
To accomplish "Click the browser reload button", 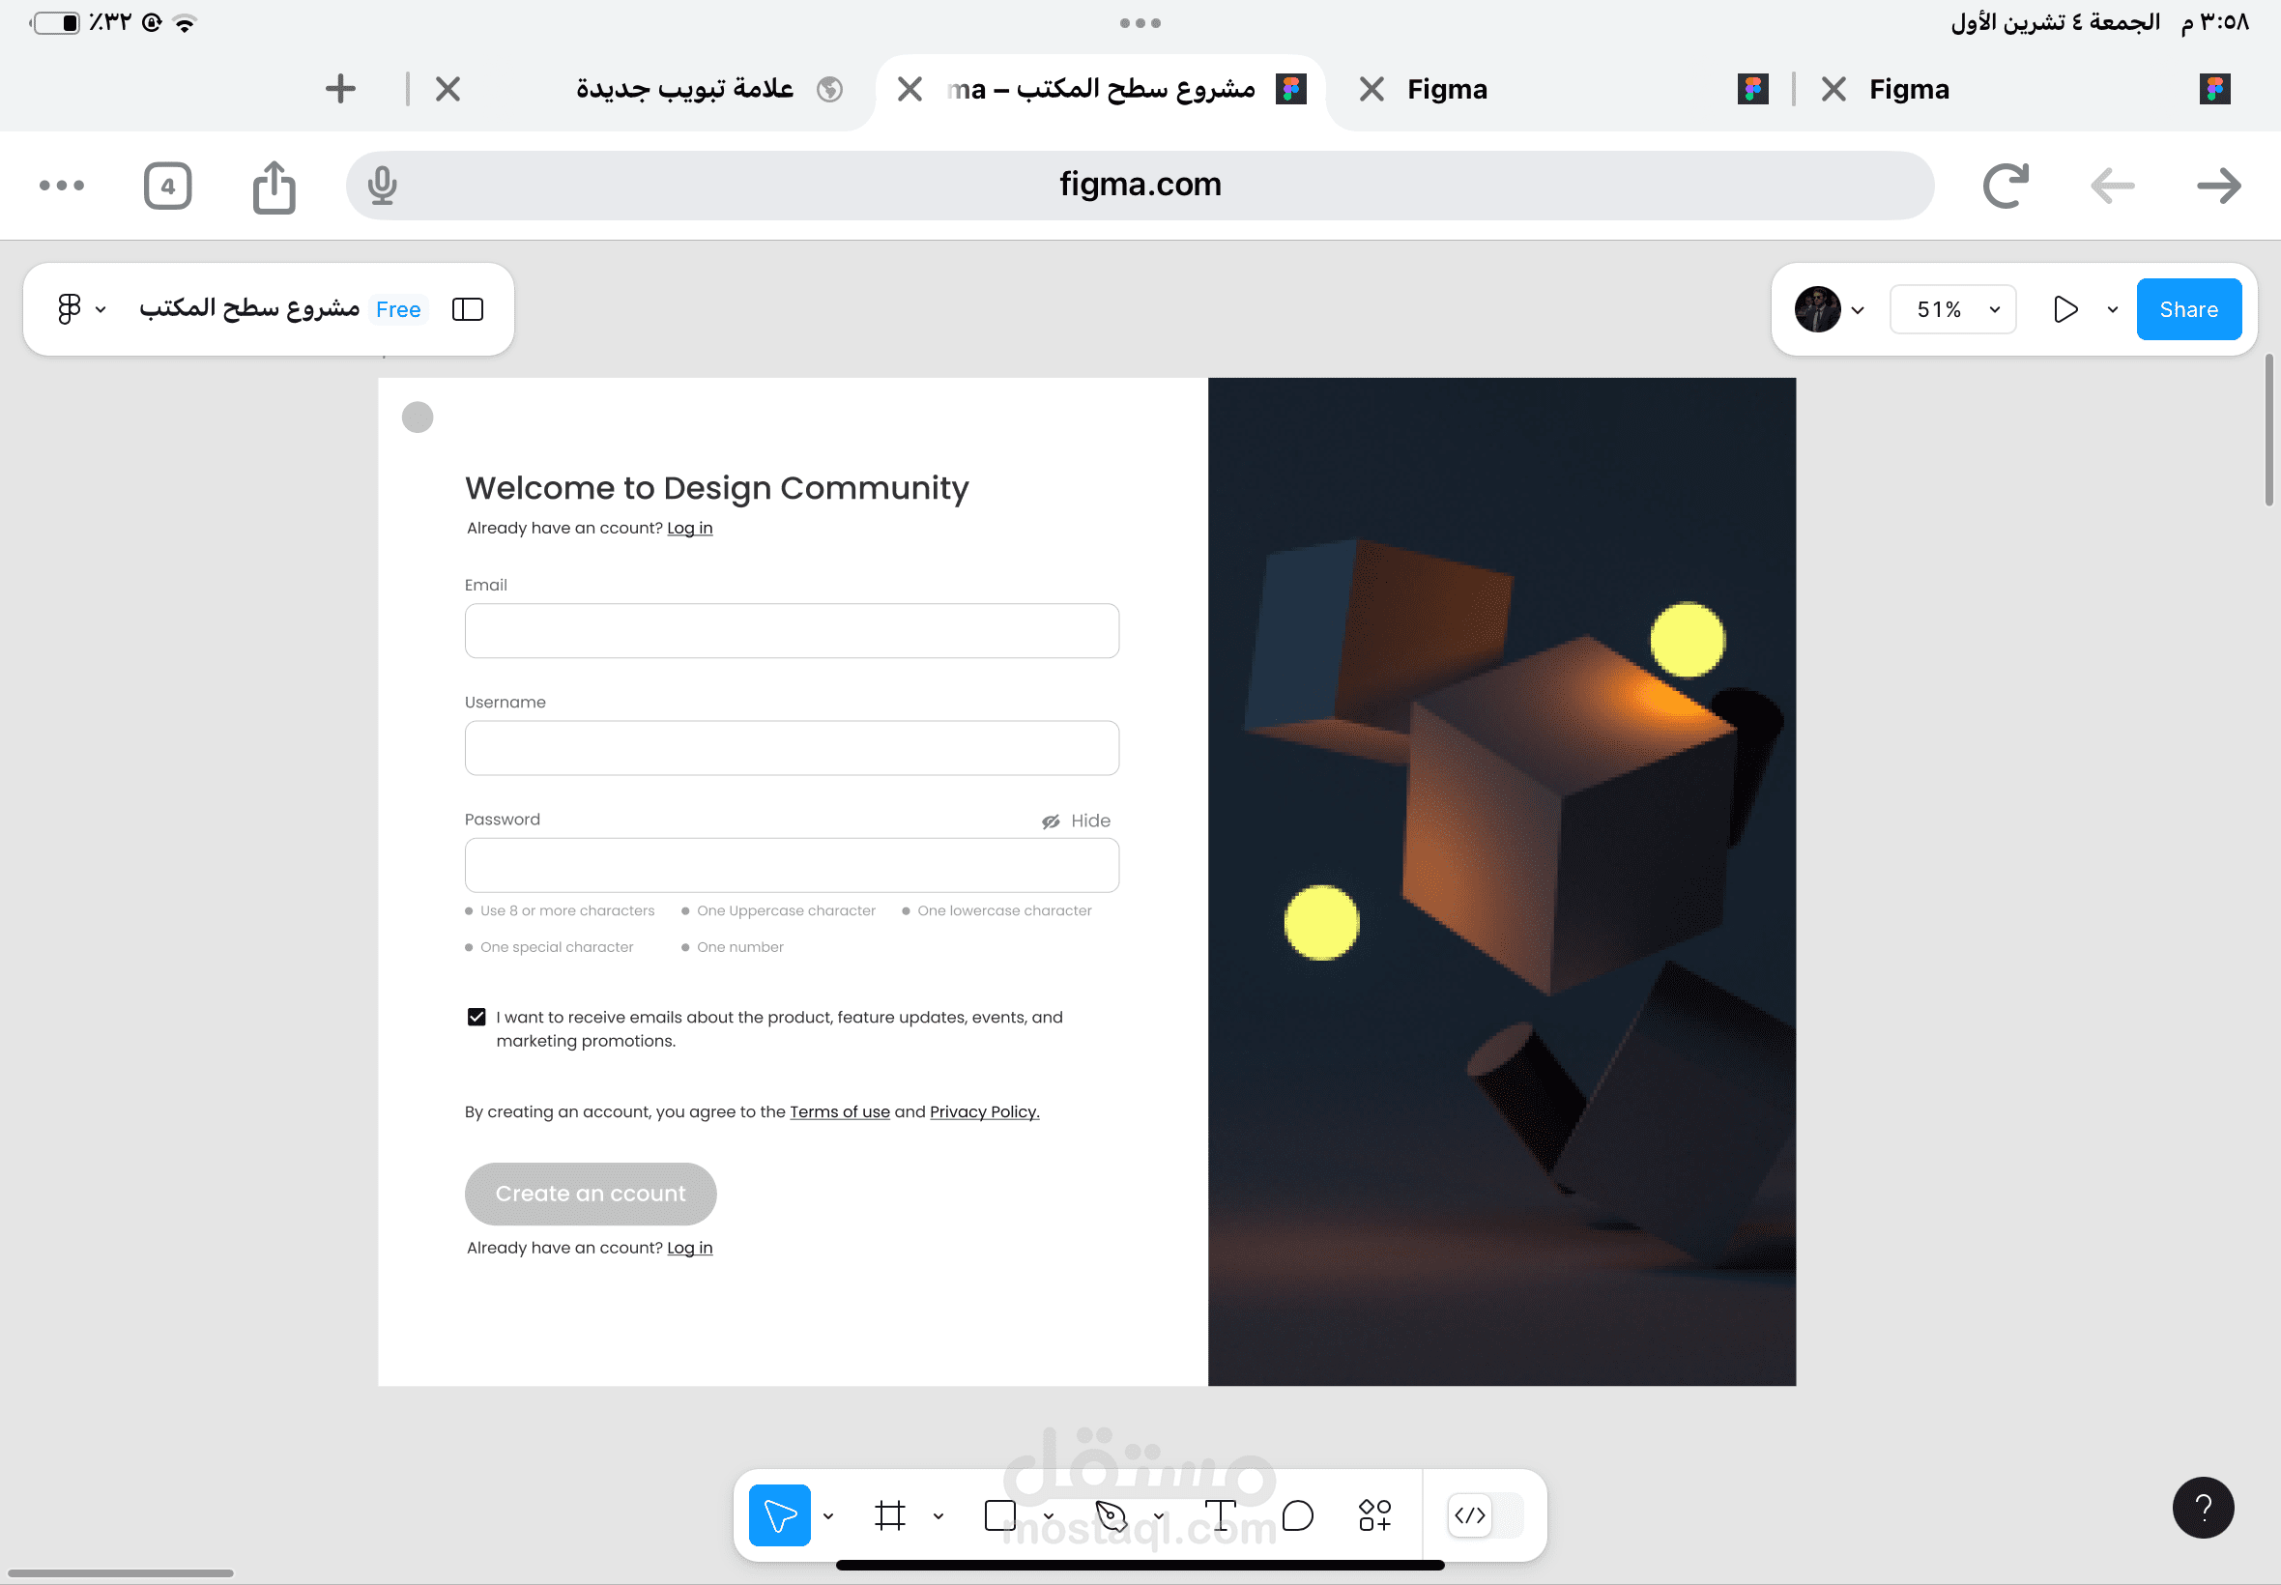I will click(x=2005, y=185).
